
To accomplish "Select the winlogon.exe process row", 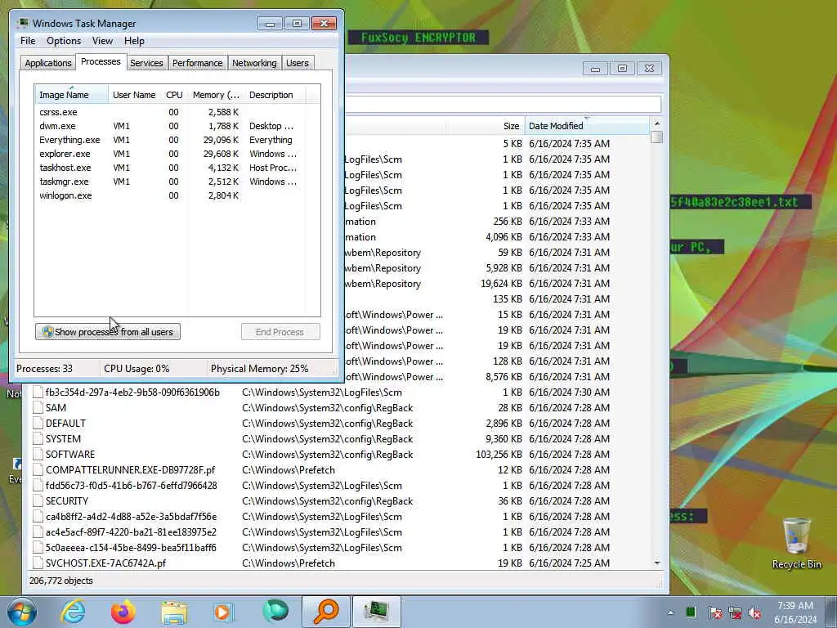I will (177, 195).
